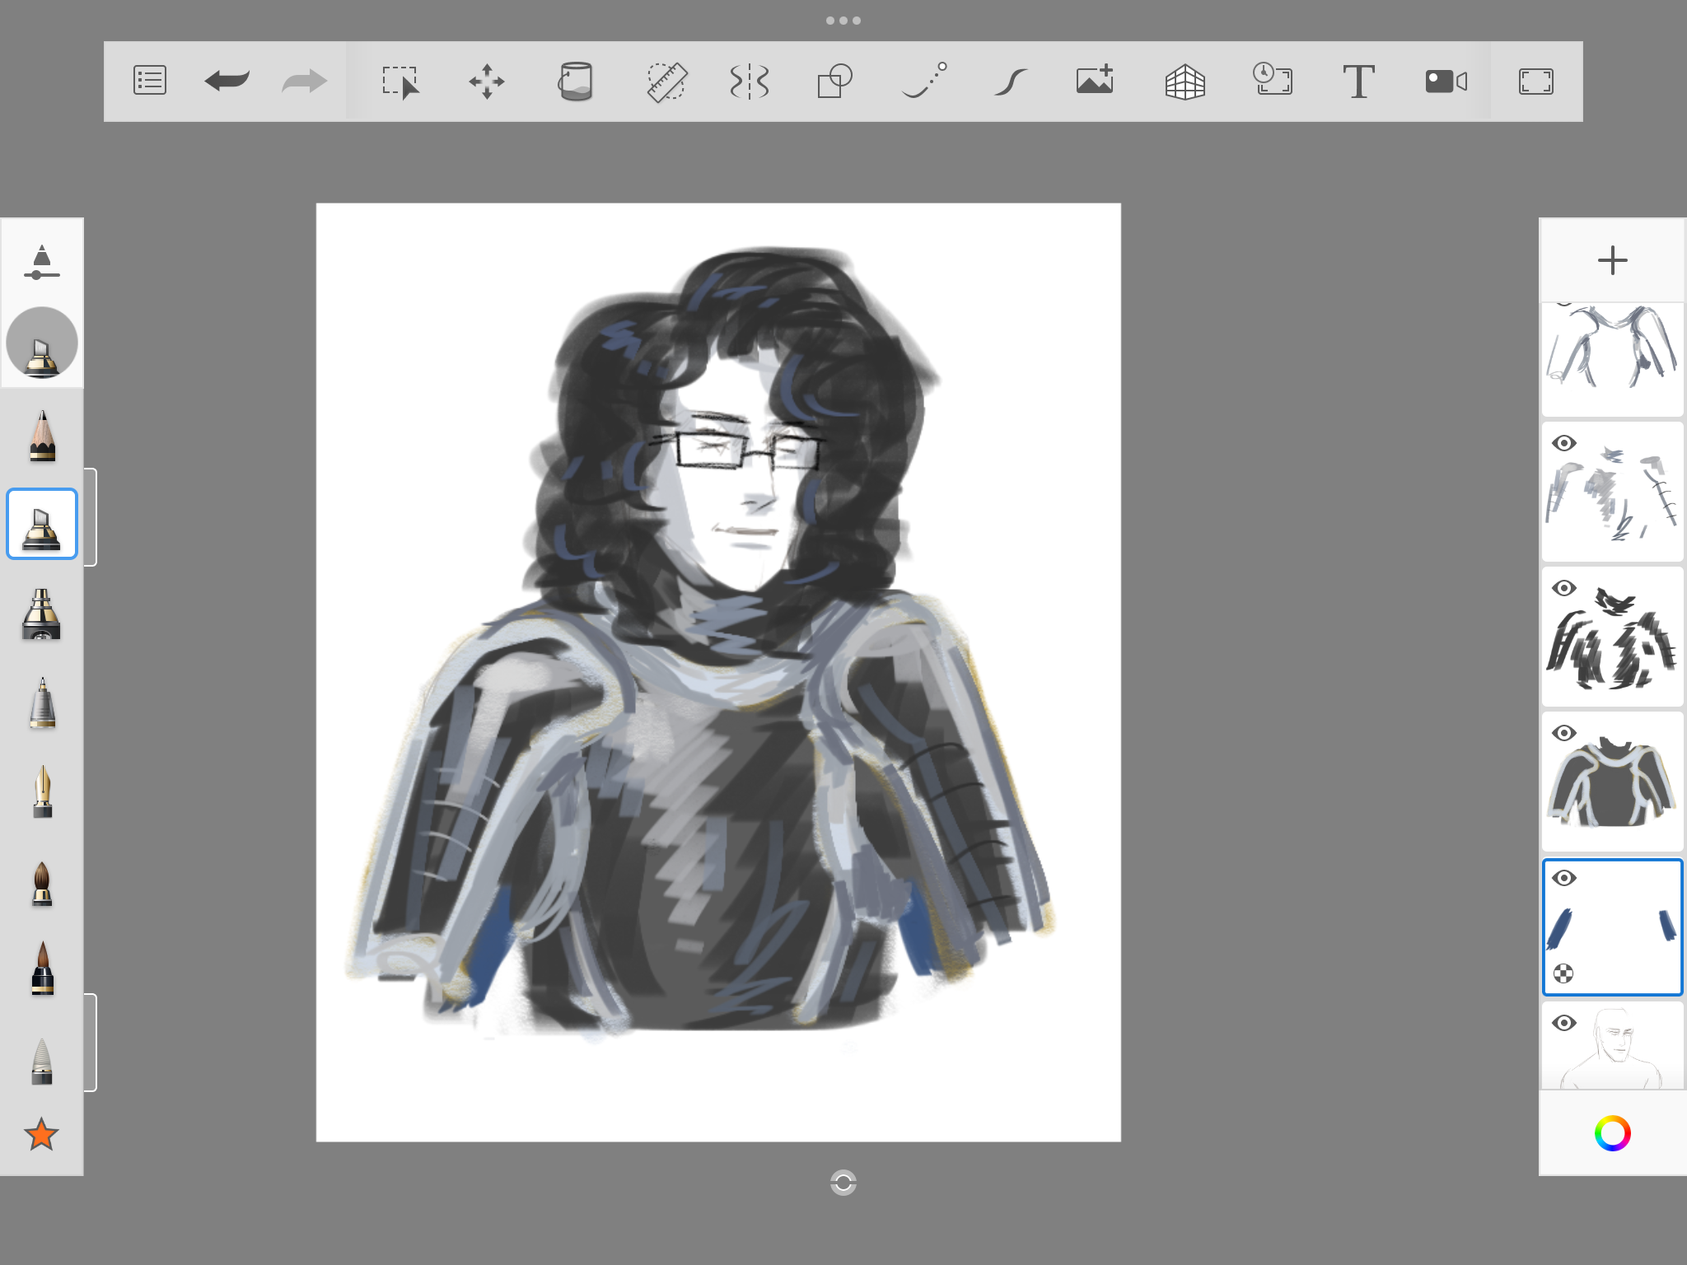The width and height of the screenshot is (1687, 1265).
Task: Click the Undo arrow
Action: pyautogui.click(x=227, y=81)
